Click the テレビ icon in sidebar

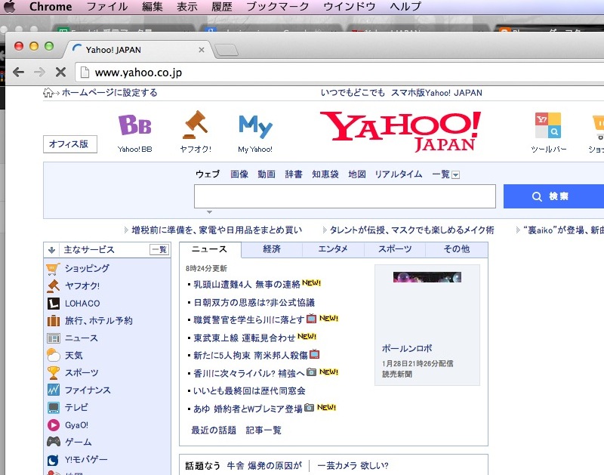53,408
